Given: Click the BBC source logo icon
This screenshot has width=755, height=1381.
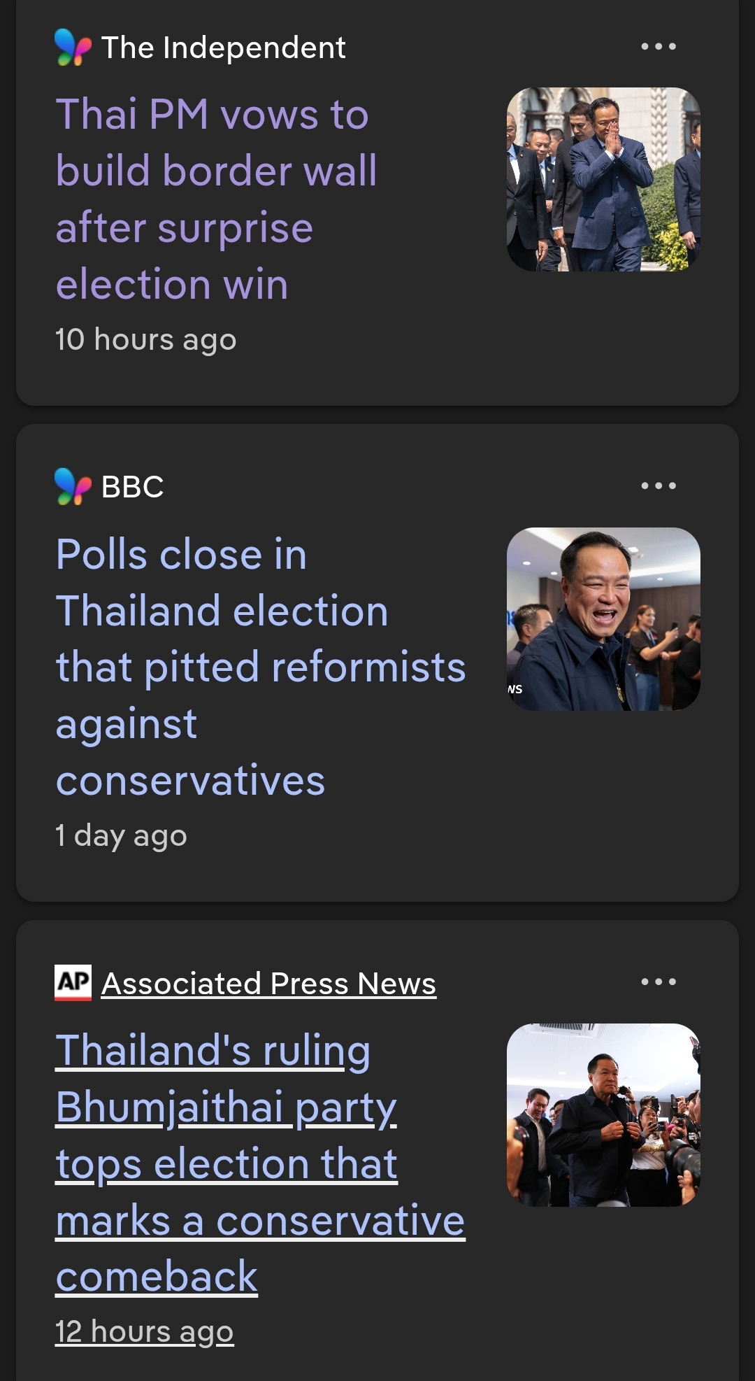Looking at the screenshot, I should coord(73,486).
